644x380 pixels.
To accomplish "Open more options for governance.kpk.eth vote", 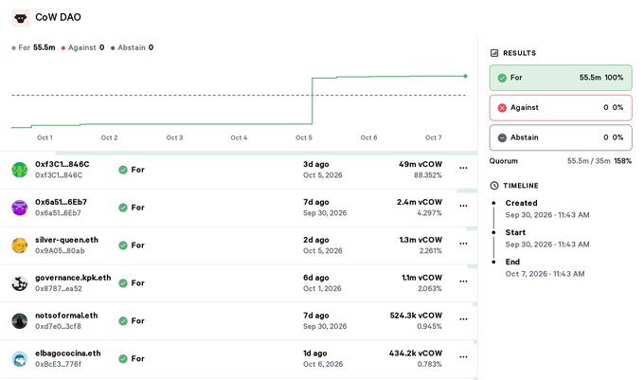I will click(x=463, y=281).
